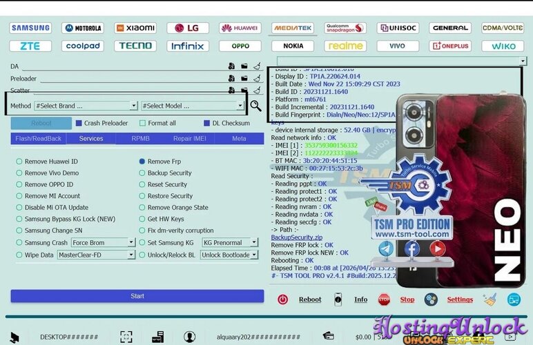Open the Telegram social link icon

click(386, 248)
